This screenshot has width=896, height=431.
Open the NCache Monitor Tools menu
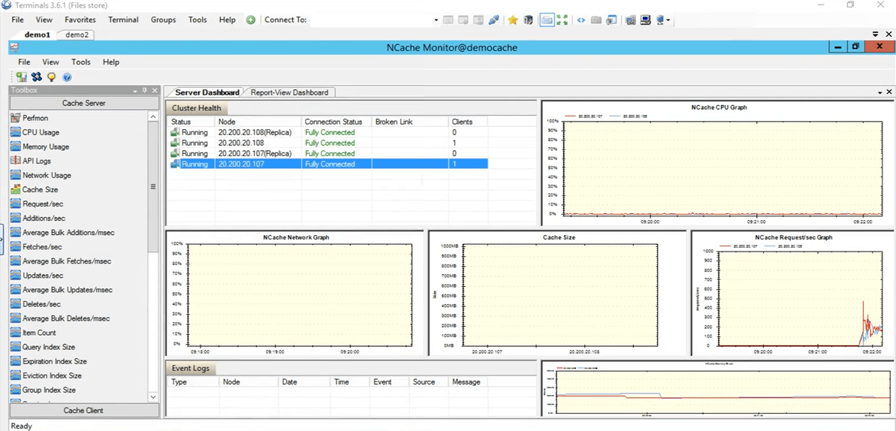point(80,62)
